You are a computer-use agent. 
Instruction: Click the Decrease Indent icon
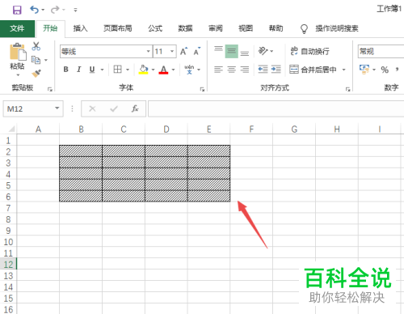click(x=263, y=70)
